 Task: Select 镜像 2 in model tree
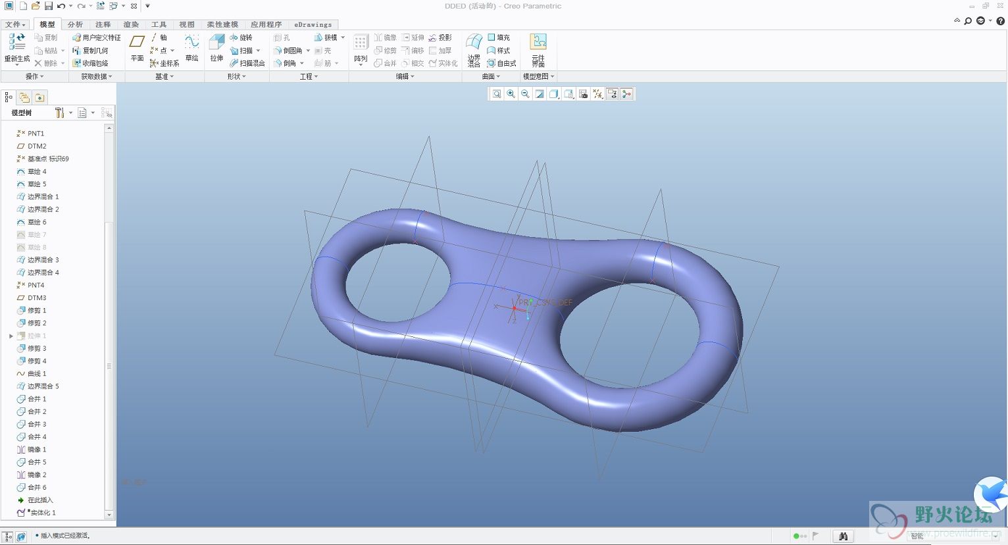click(x=32, y=475)
